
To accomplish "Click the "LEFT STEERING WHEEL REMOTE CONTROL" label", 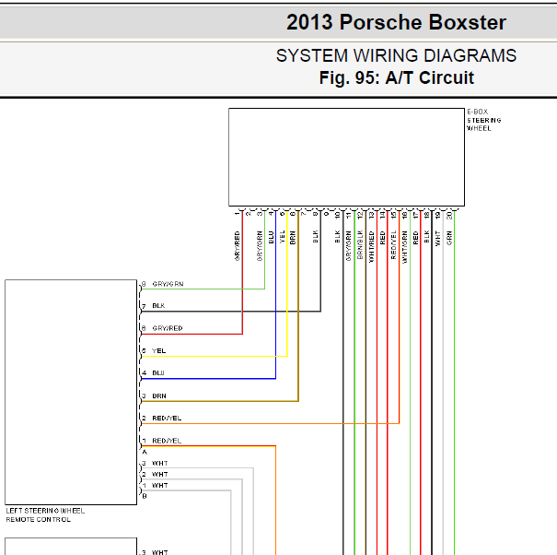I will [x=45, y=515].
